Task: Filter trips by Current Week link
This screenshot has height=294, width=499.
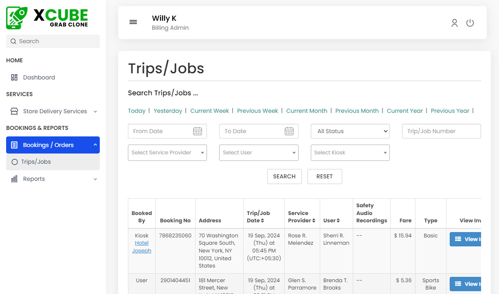Action: pos(209,111)
